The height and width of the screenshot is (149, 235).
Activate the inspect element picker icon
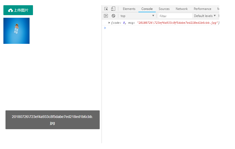pyautogui.click(x=106, y=9)
